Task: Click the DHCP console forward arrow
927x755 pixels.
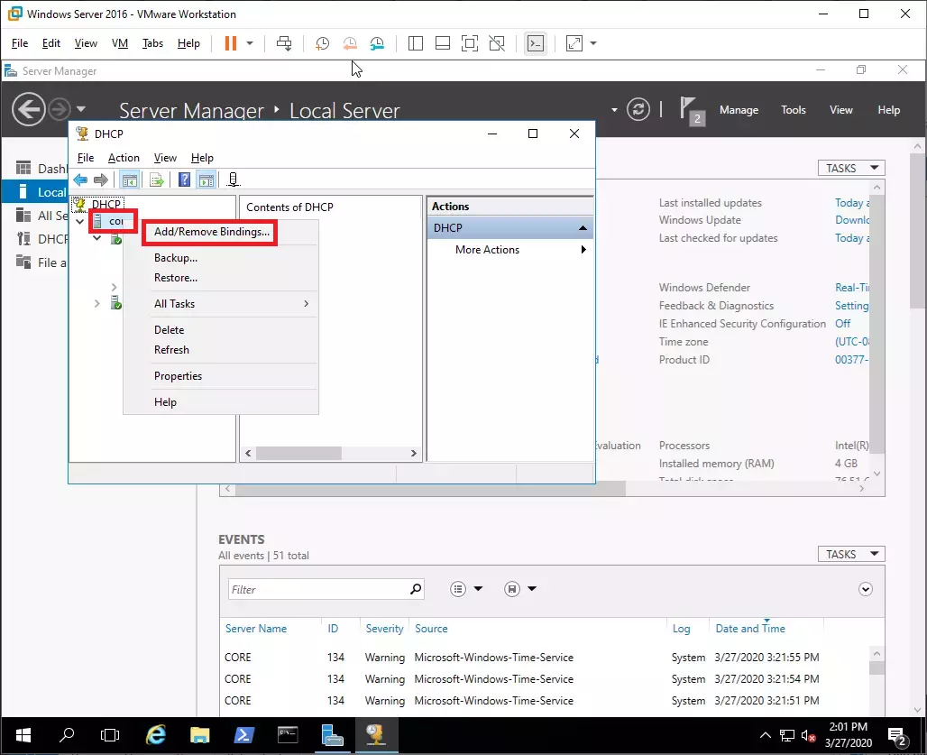Action: tap(101, 180)
